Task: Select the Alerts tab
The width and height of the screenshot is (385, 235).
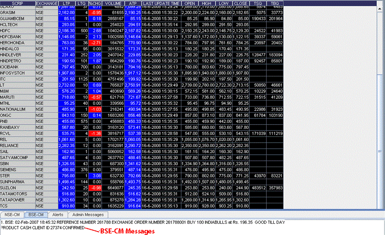Action: click(x=58, y=214)
